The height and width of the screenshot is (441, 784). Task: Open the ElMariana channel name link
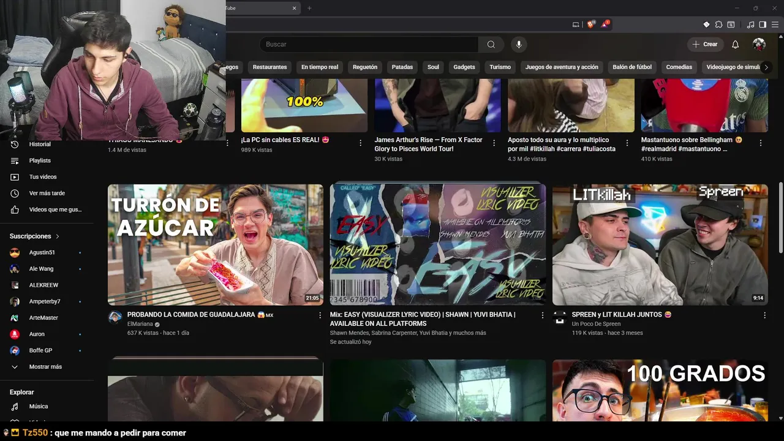[x=140, y=324]
